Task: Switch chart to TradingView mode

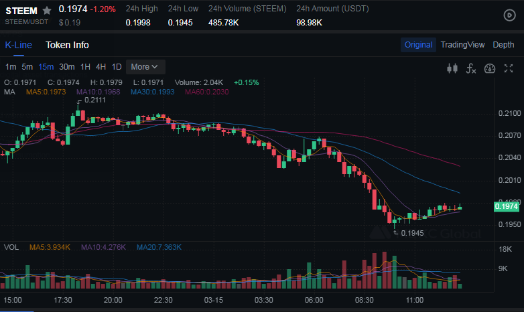Action: pyautogui.click(x=462, y=45)
